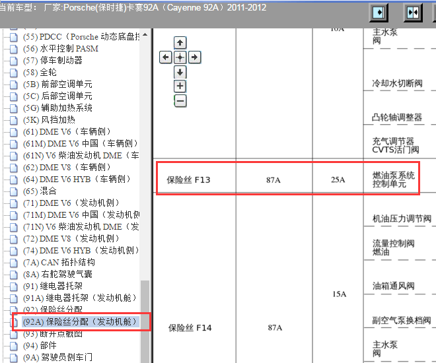The image size is (436, 363).
Task: Select (94) 部件 tree entry
Action: click(x=40, y=345)
